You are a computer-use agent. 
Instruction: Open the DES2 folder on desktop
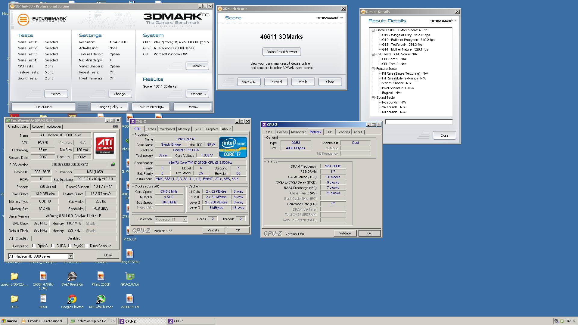14,302
